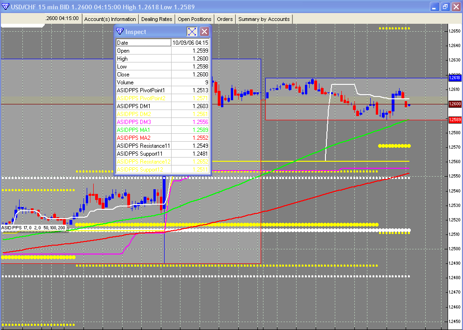Minimize the USD/CHF chart window
Viewport: 463px width, 330px height.
(x=435, y=7)
